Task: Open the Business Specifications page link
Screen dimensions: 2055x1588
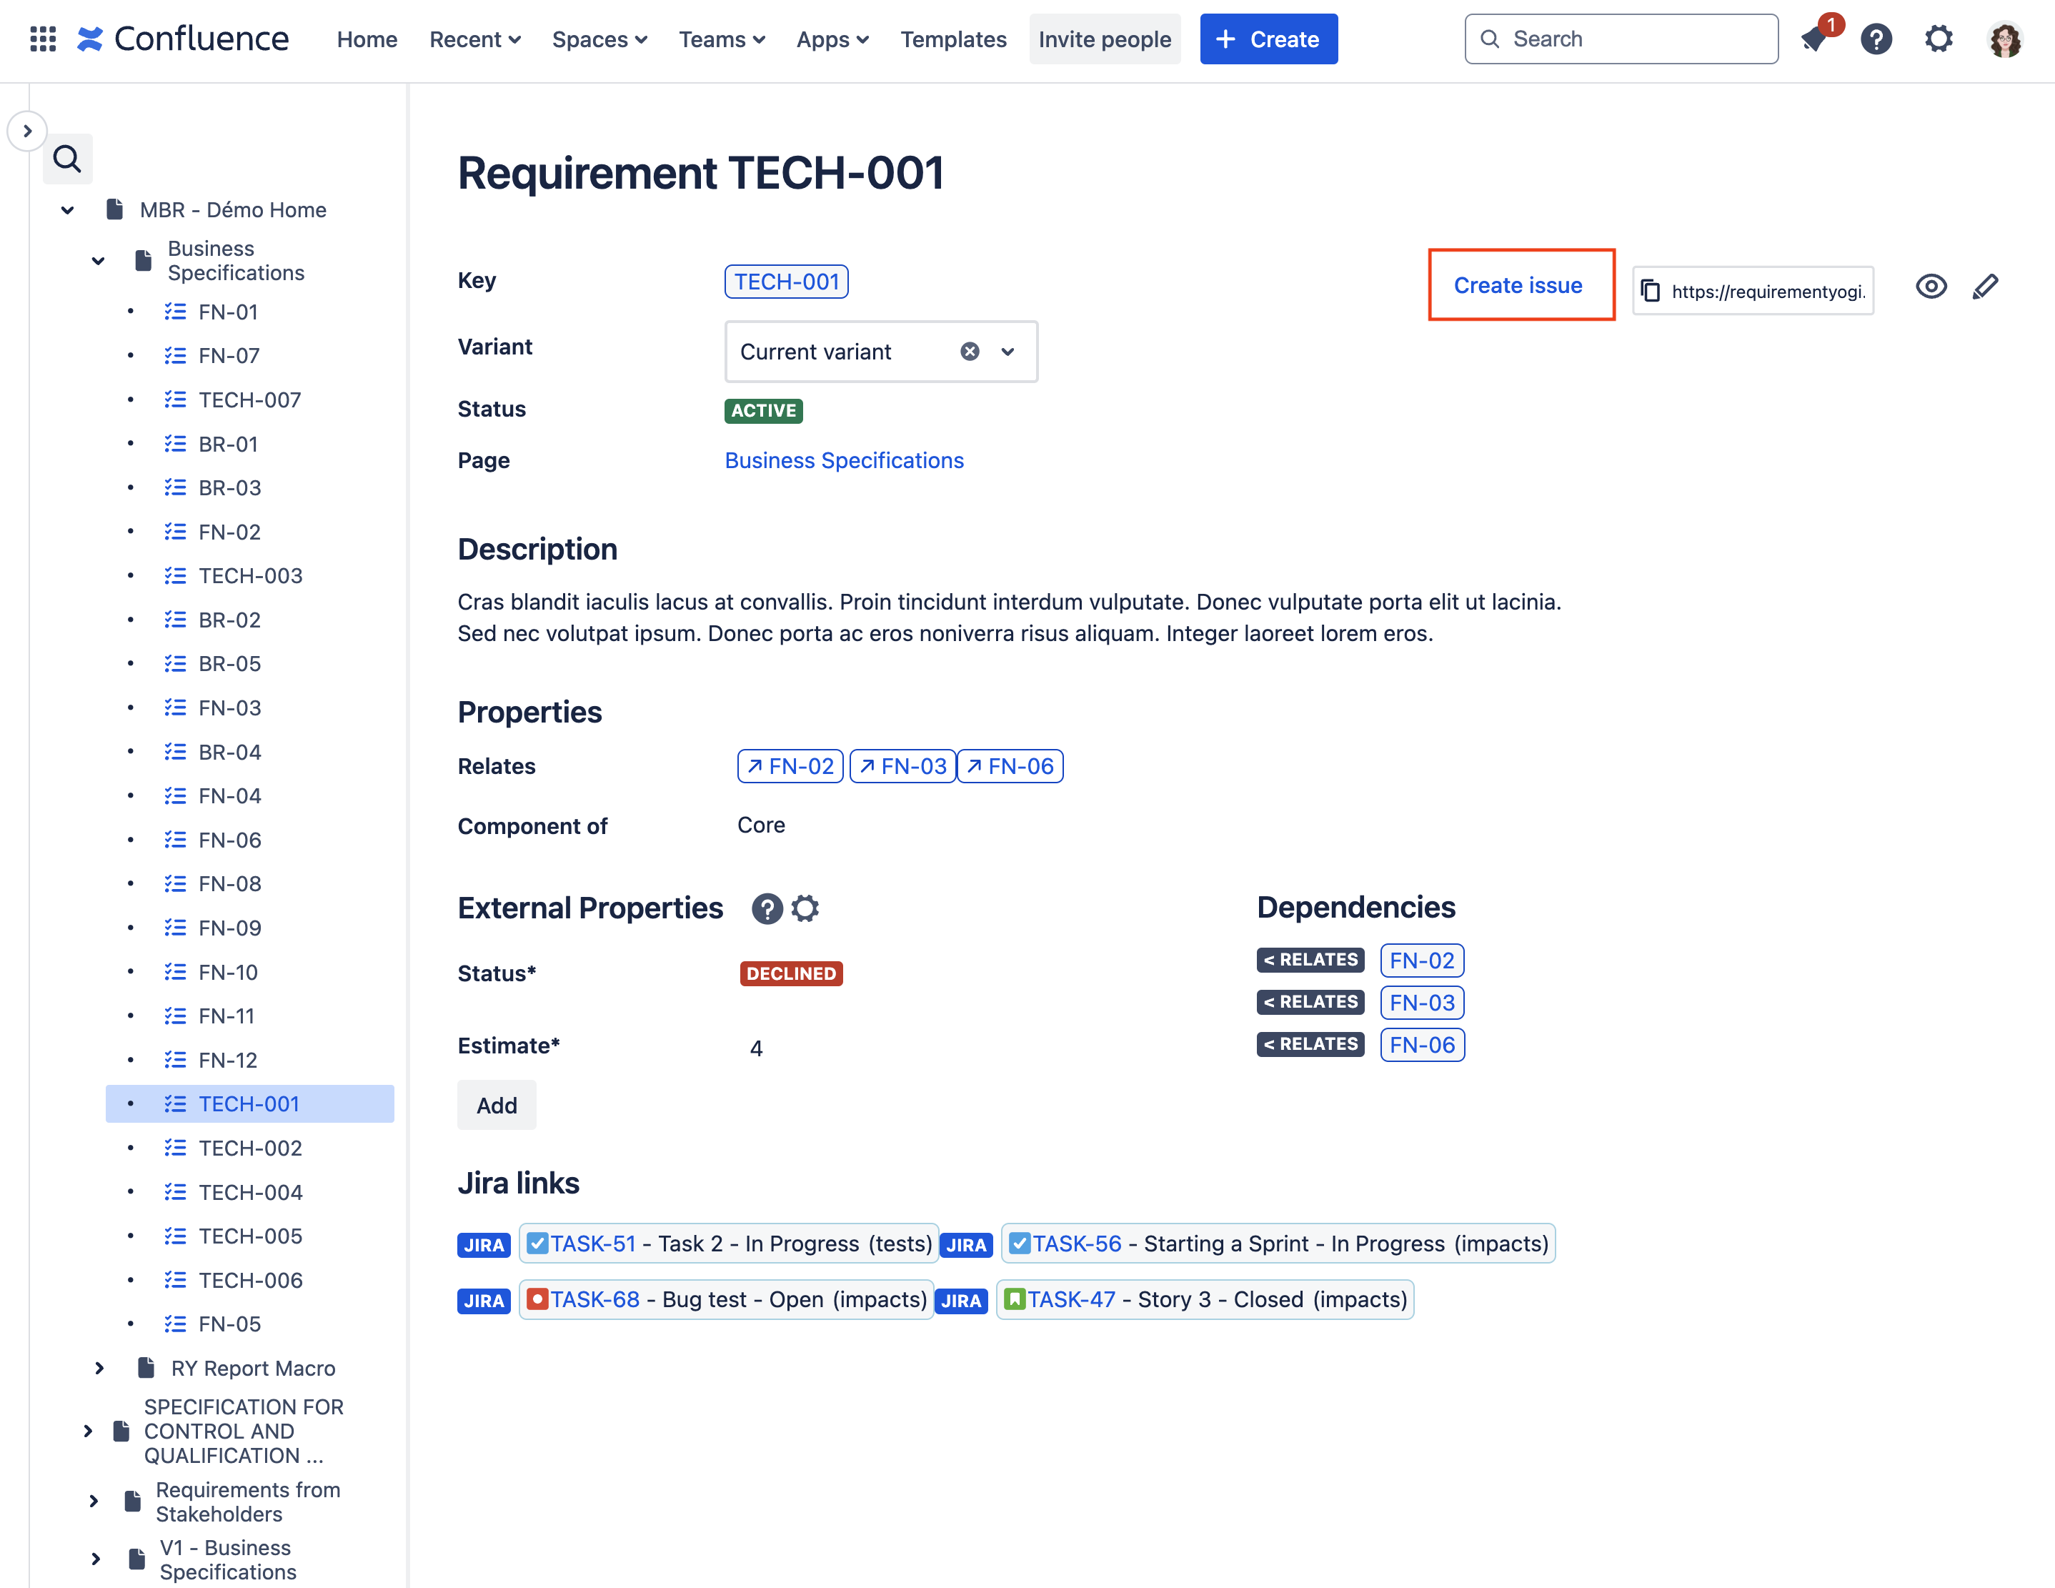Action: [843, 460]
